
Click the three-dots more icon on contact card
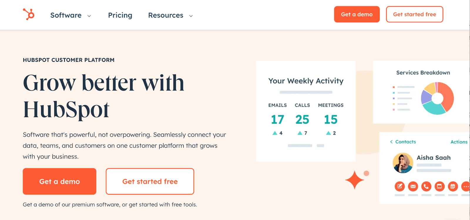pos(466,186)
